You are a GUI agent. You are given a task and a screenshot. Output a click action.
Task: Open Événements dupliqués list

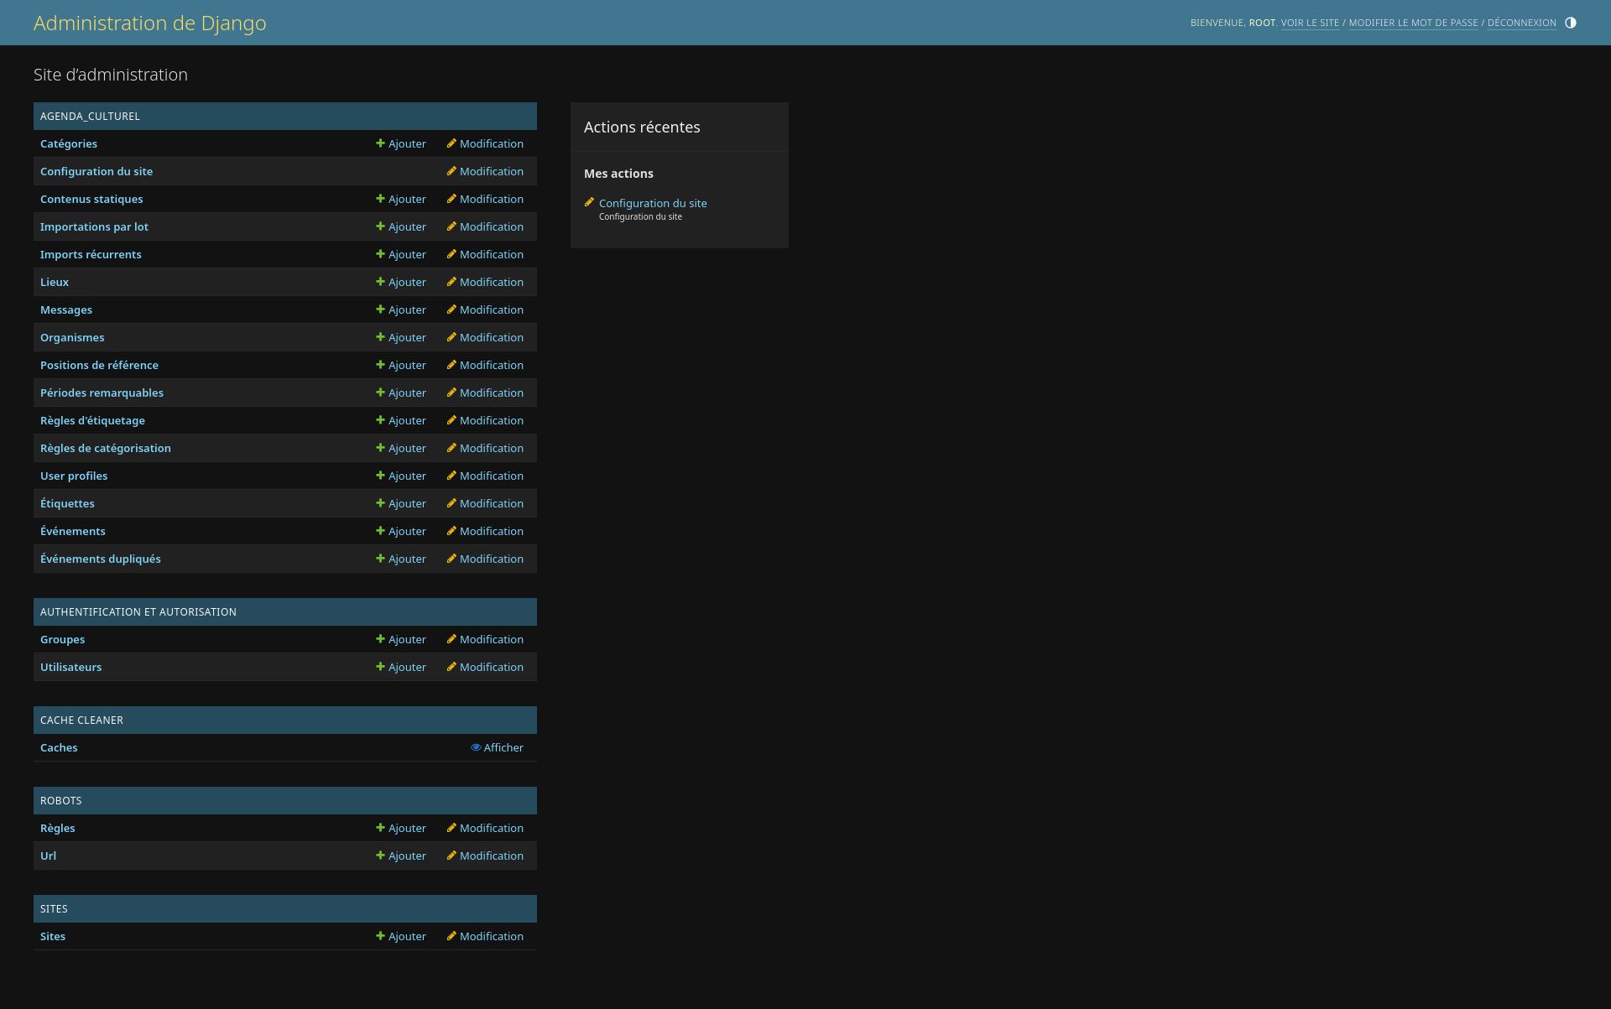101,559
